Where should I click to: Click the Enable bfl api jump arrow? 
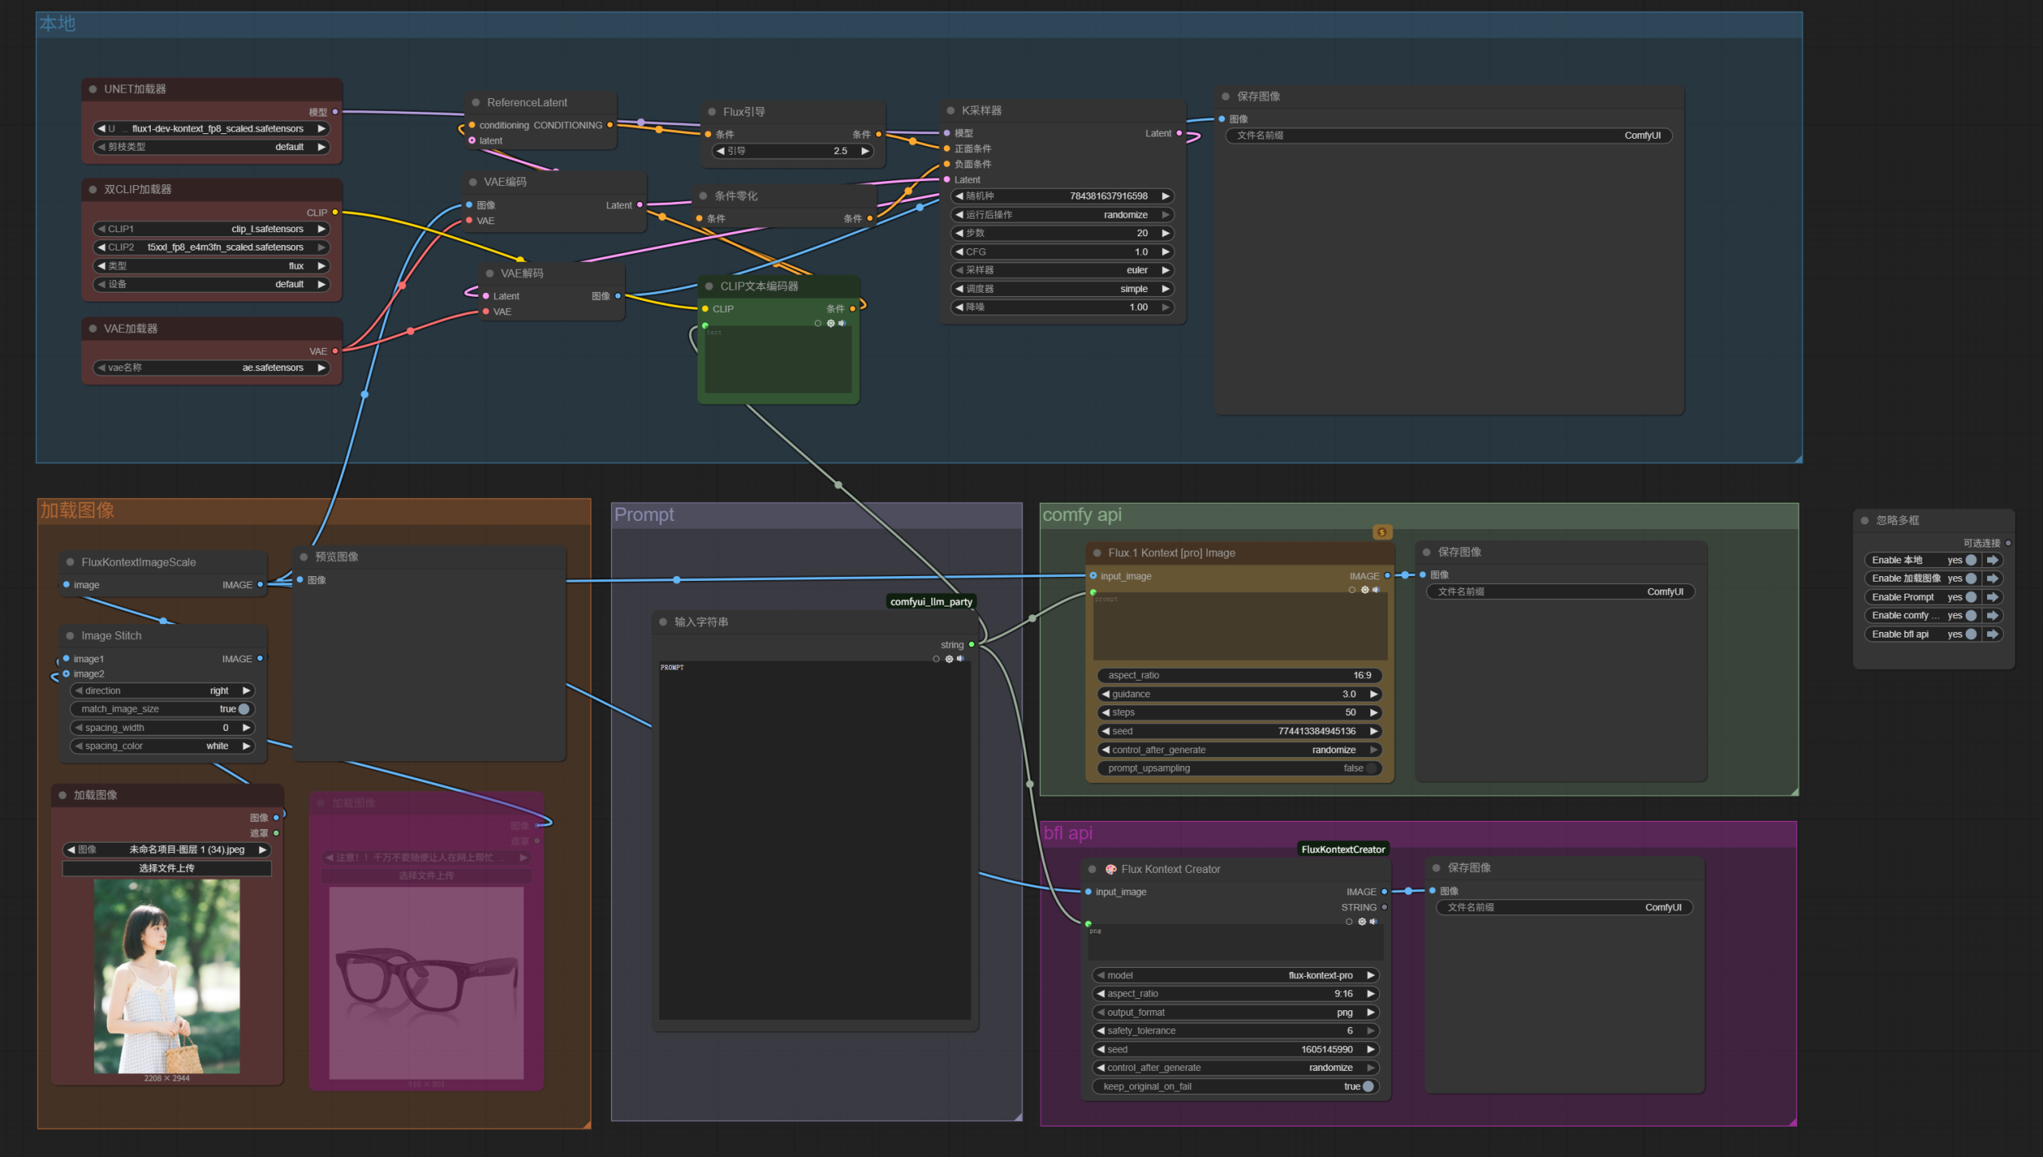pos(1992,634)
